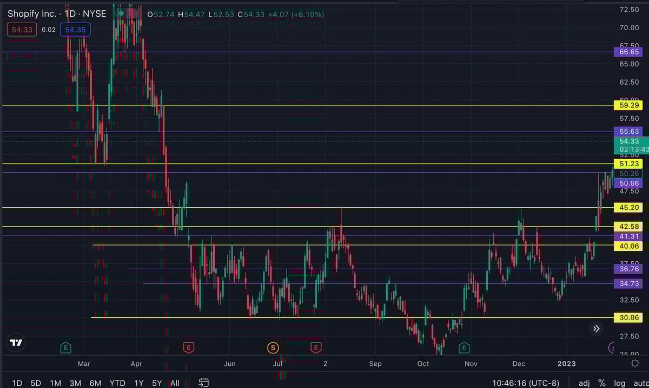The width and height of the screenshot is (649, 388).
Task: Open the go to date calendar icon
Action: point(204,383)
